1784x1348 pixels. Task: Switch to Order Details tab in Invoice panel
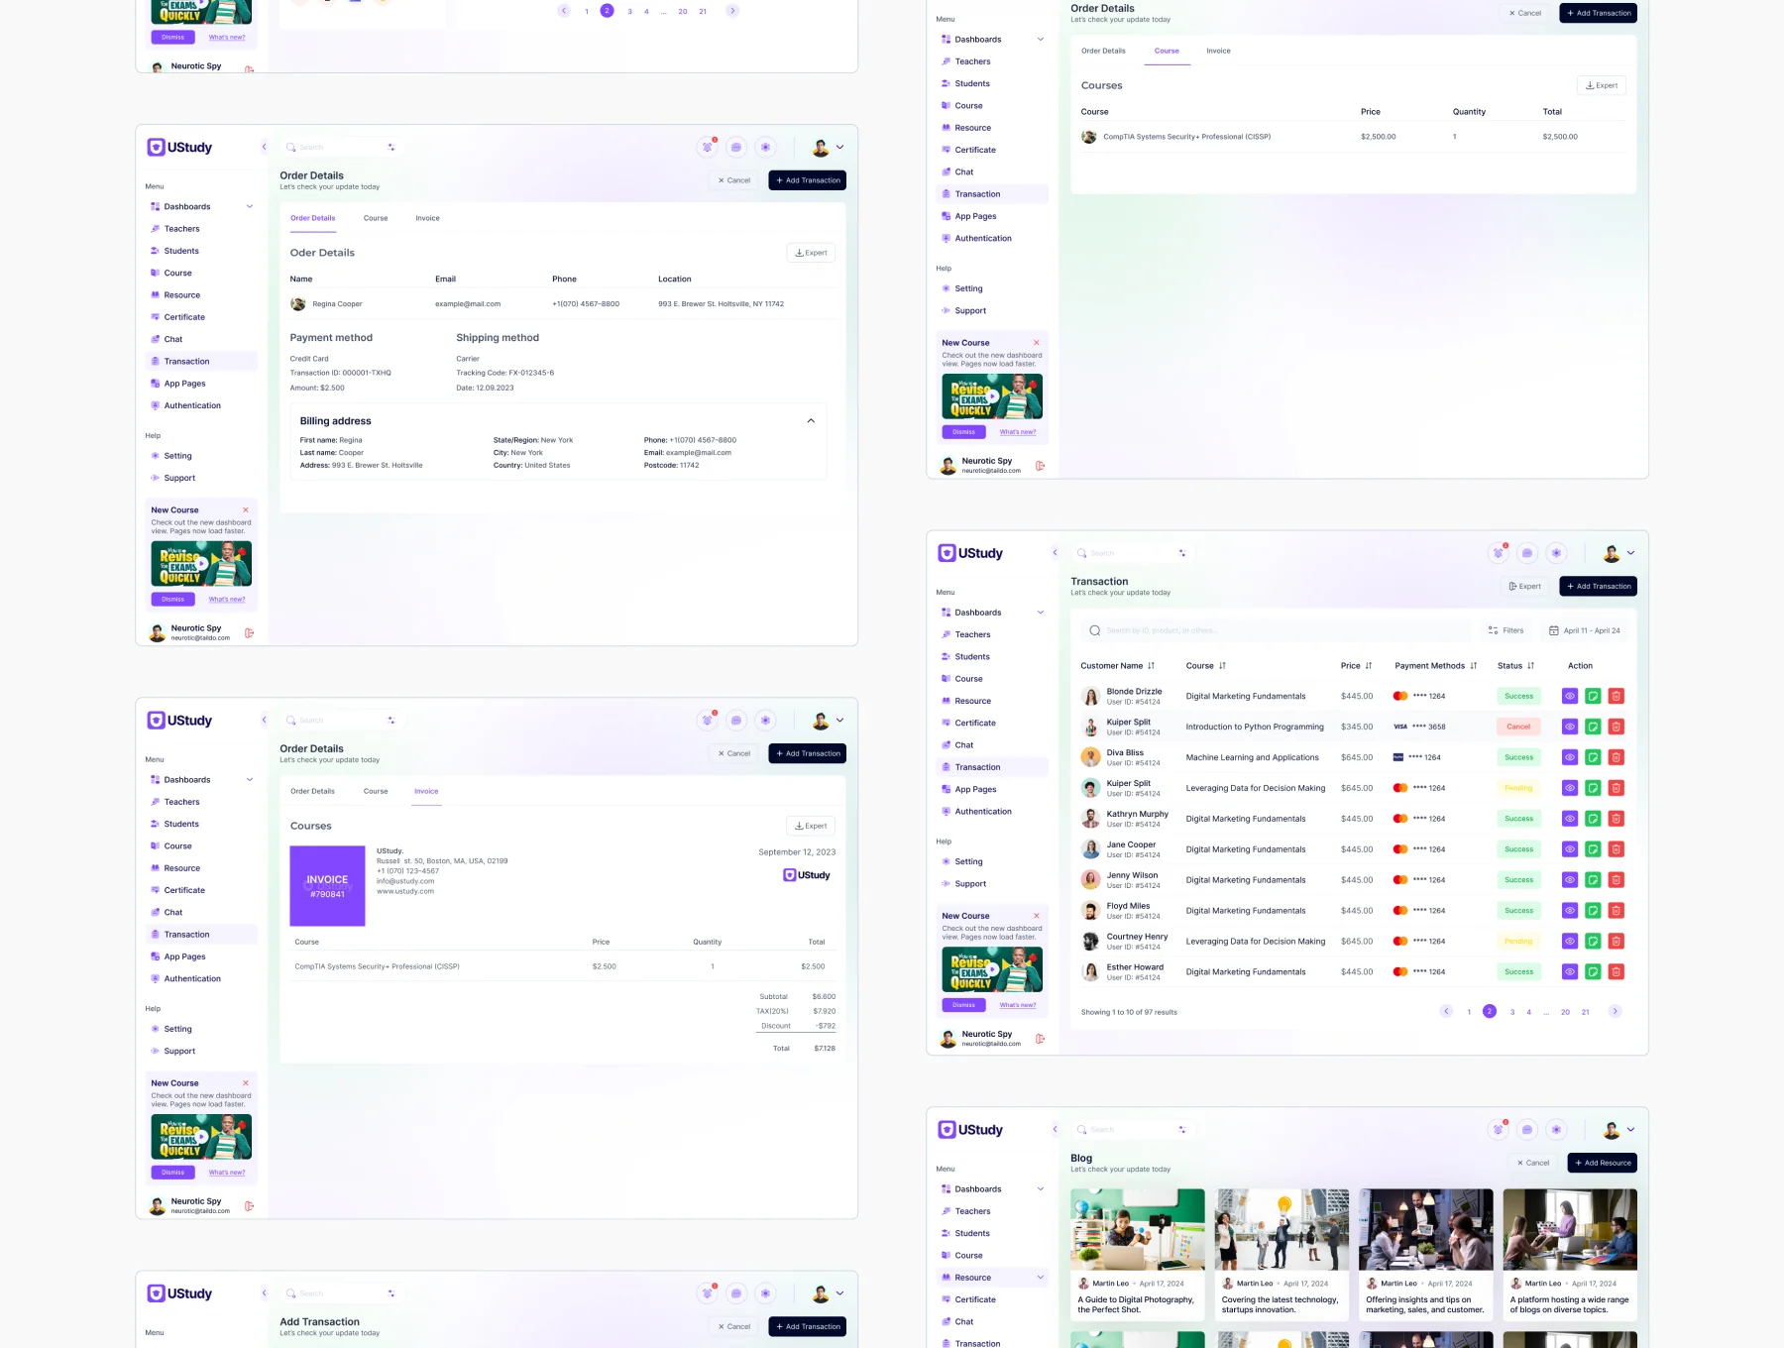[x=312, y=791]
